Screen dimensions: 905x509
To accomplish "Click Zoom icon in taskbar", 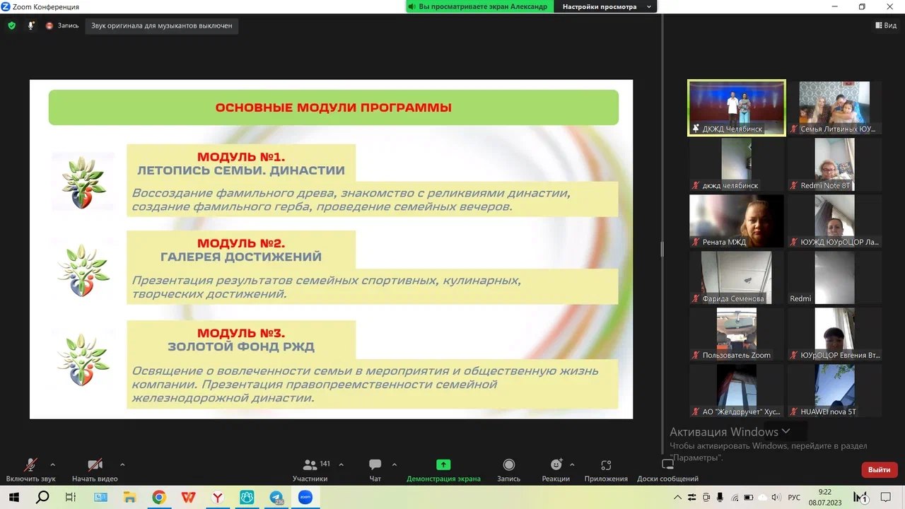I will [305, 497].
